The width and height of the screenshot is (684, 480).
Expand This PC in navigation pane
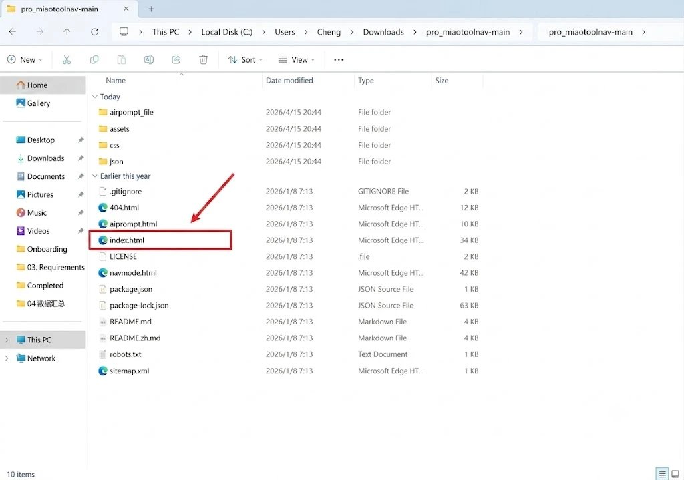(x=7, y=340)
